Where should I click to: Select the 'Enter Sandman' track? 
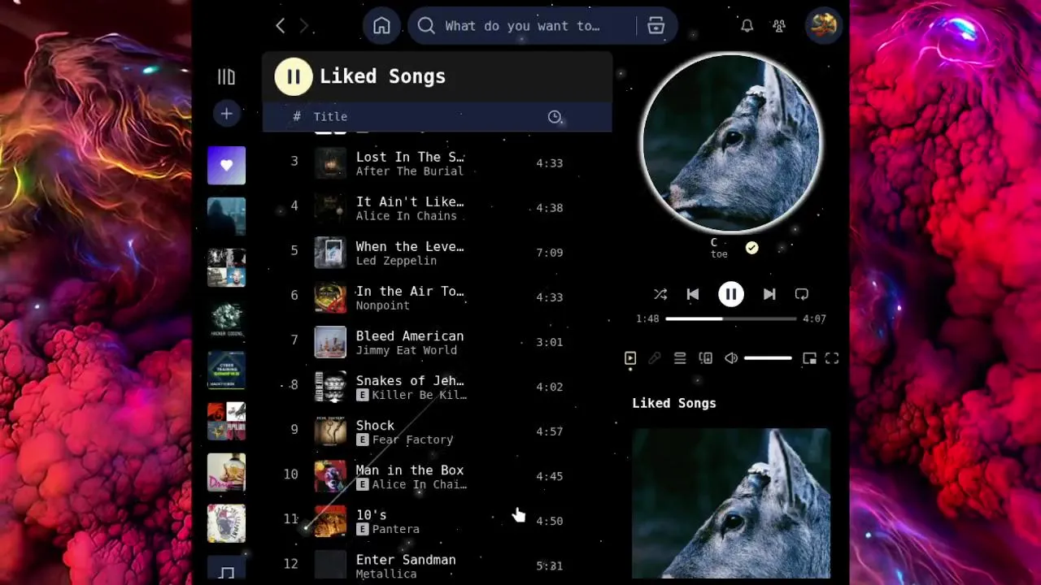(x=406, y=559)
